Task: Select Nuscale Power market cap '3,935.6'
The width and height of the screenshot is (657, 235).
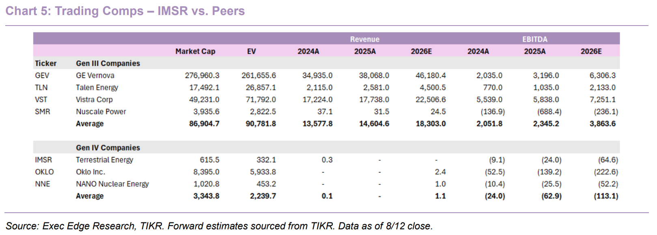Action: click(206, 112)
